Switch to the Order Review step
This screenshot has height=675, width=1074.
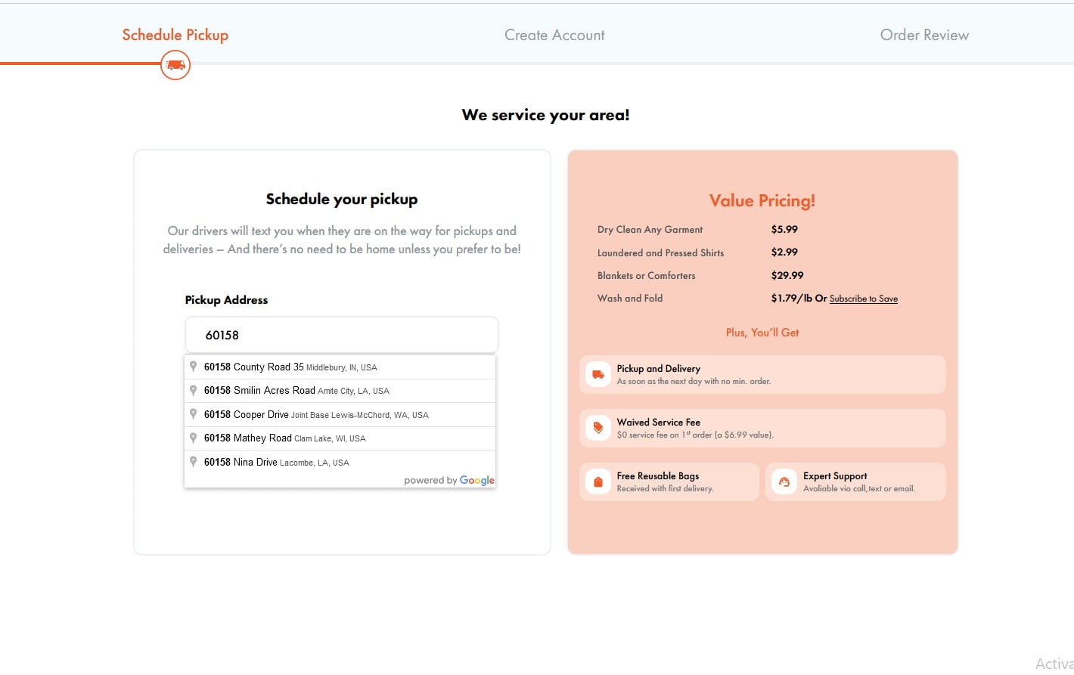point(924,35)
